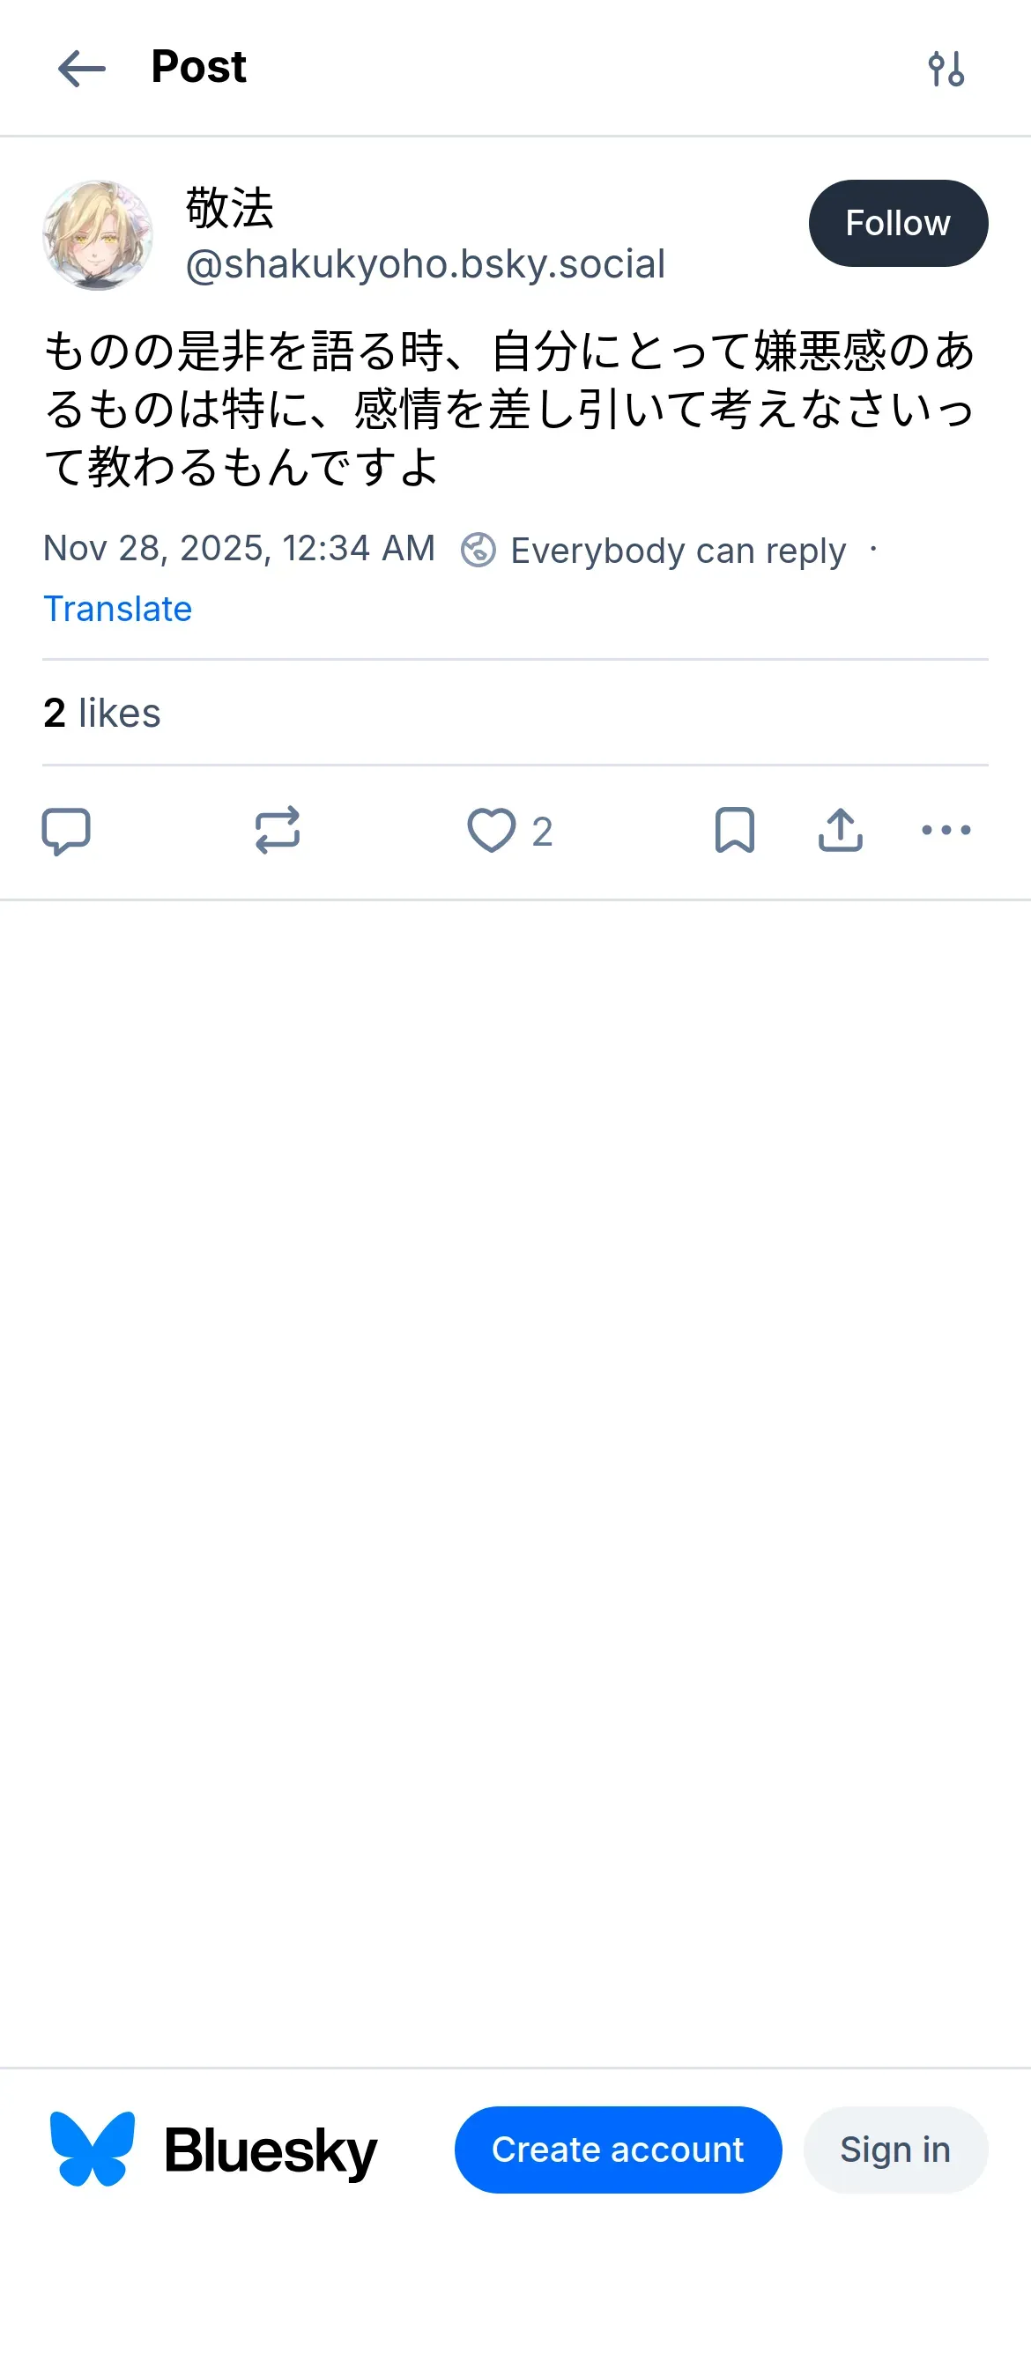Click the Translate link
The height and width of the screenshot is (2368, 1031).
[x=118, y=609]
